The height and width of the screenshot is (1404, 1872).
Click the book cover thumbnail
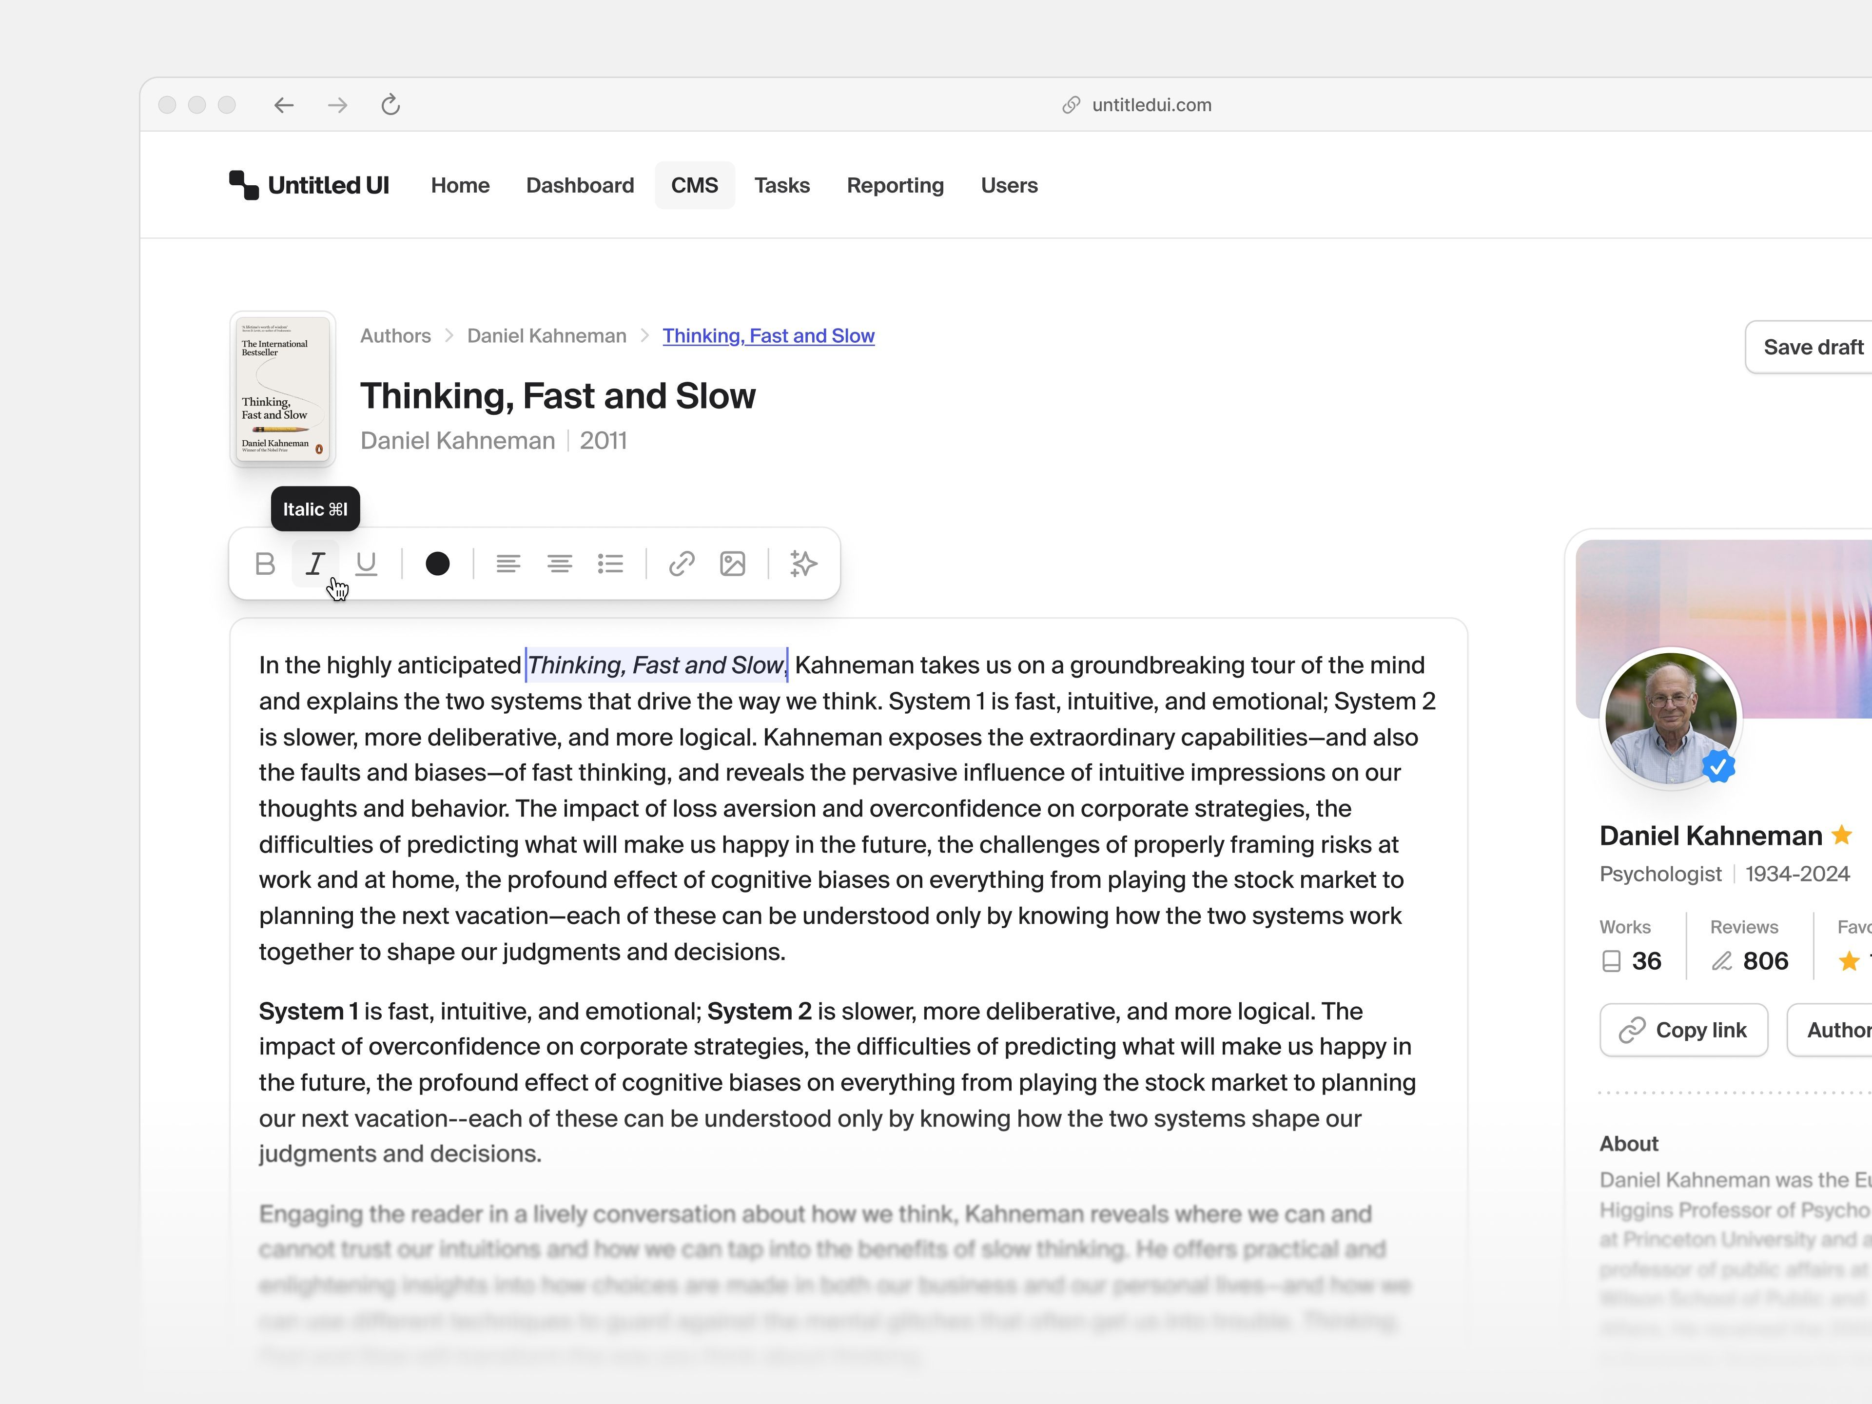pyautogui.click(x=283, y=389)
